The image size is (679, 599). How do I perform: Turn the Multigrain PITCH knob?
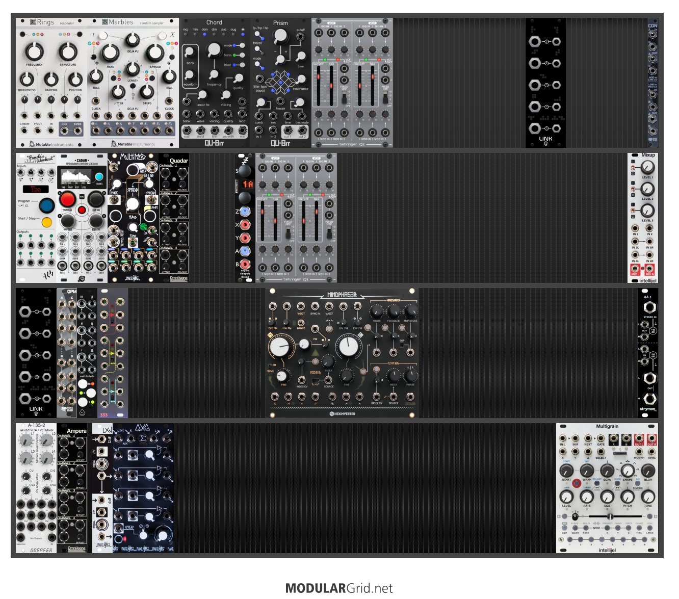[x=628, y=496]
